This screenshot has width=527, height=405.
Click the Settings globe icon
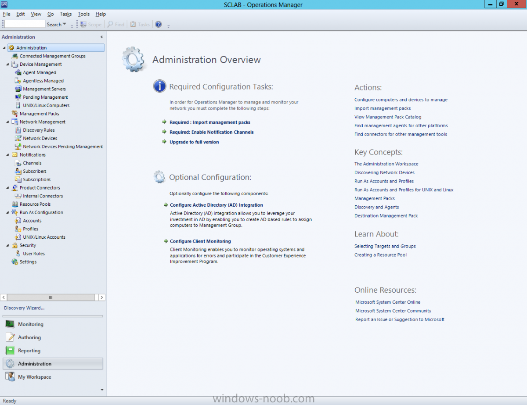pos(15,262)
